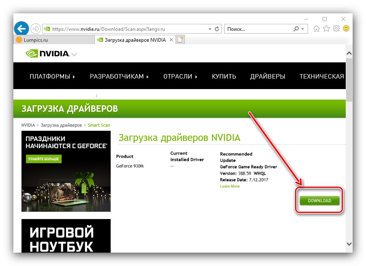366x266 pixels.
Task: Click the Learn More link
Action: (x=230, y=186)
